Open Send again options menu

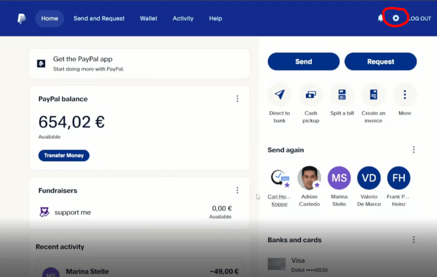coord(414,150)
